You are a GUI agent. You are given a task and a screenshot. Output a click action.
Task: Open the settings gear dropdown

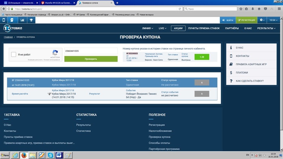tap(262, 20)
